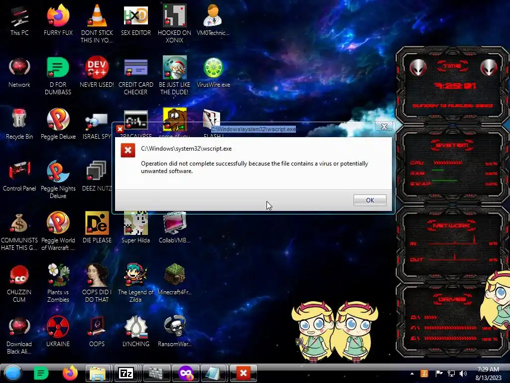Click the red error icon inside dialog
This screenshot has height=383, width=510.
click(x=128, y=151)
